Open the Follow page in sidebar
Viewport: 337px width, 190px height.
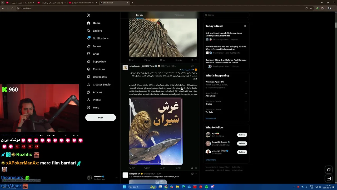[x=94, y=46]
